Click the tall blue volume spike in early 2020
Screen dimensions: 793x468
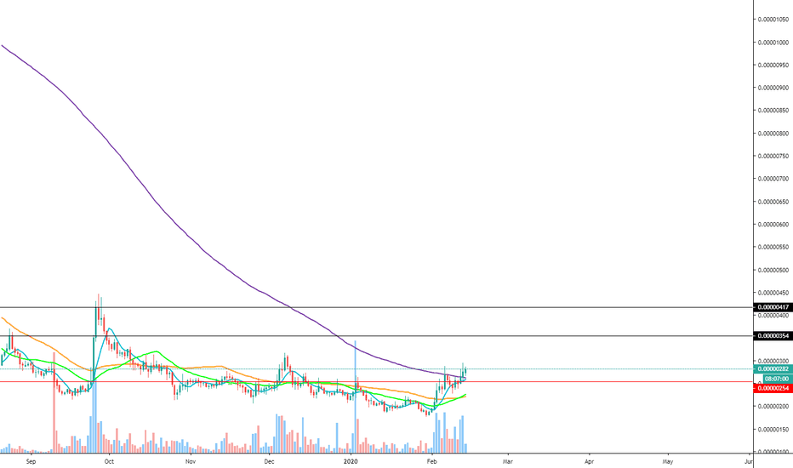356,397
